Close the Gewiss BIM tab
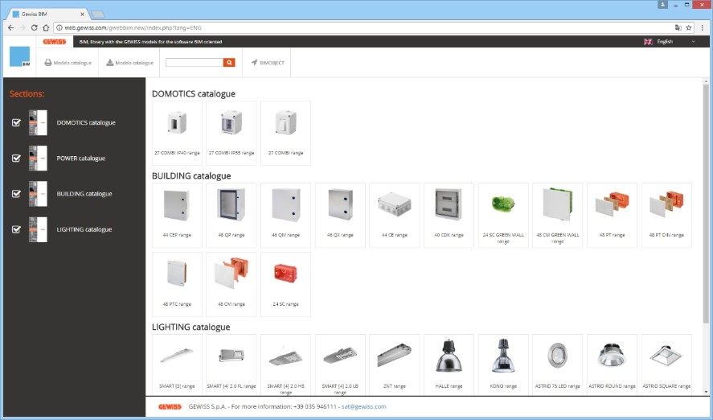713x420 pixels. point(82,14)
